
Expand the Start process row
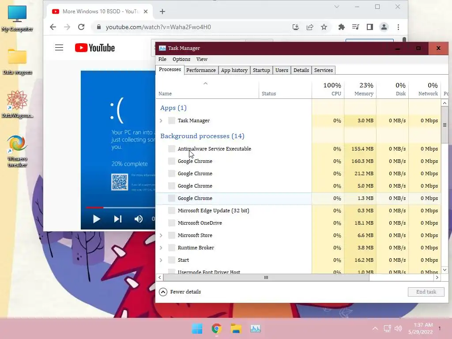pos(161,260)
